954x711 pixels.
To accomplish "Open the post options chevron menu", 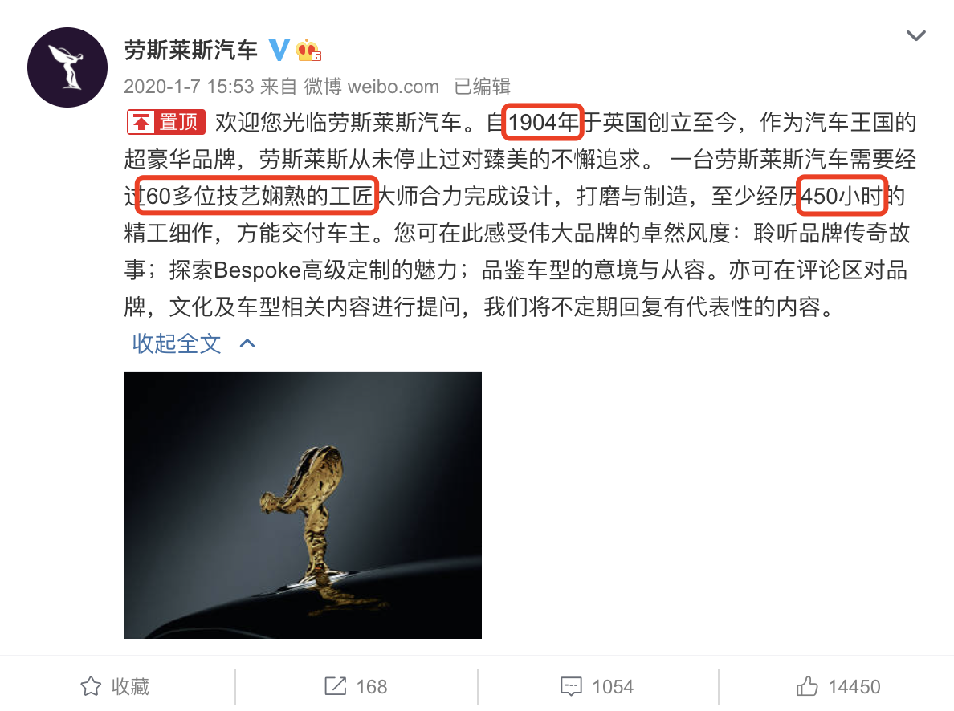I will [915, 35].
